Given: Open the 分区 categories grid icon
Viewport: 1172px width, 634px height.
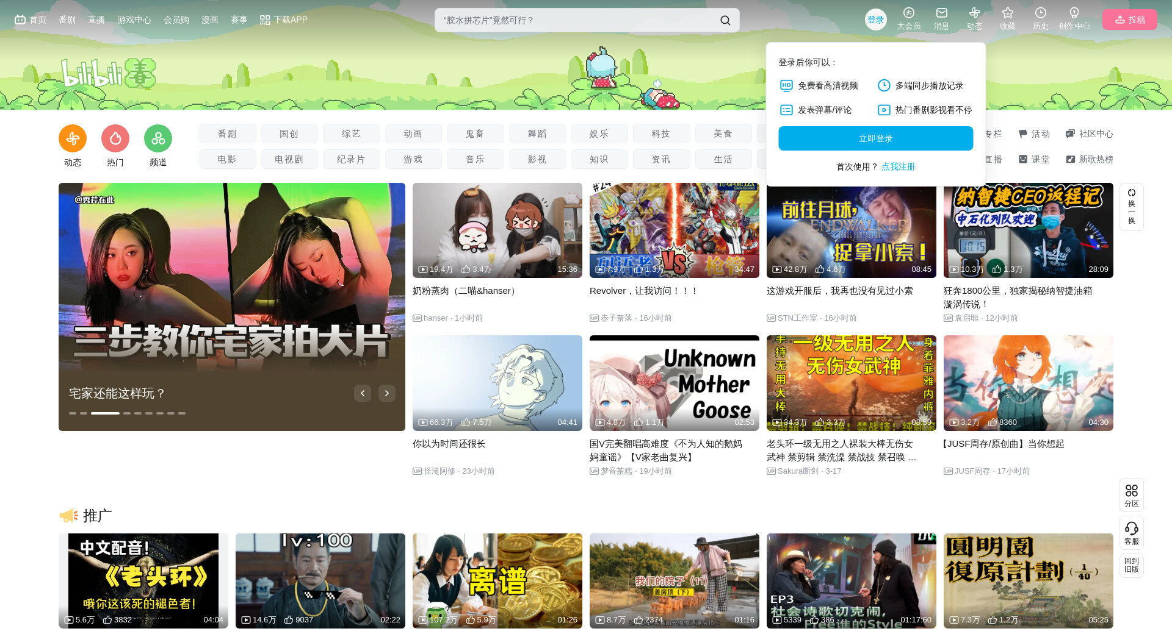Looking at the screenshot, I should (x=1132, y=490).
